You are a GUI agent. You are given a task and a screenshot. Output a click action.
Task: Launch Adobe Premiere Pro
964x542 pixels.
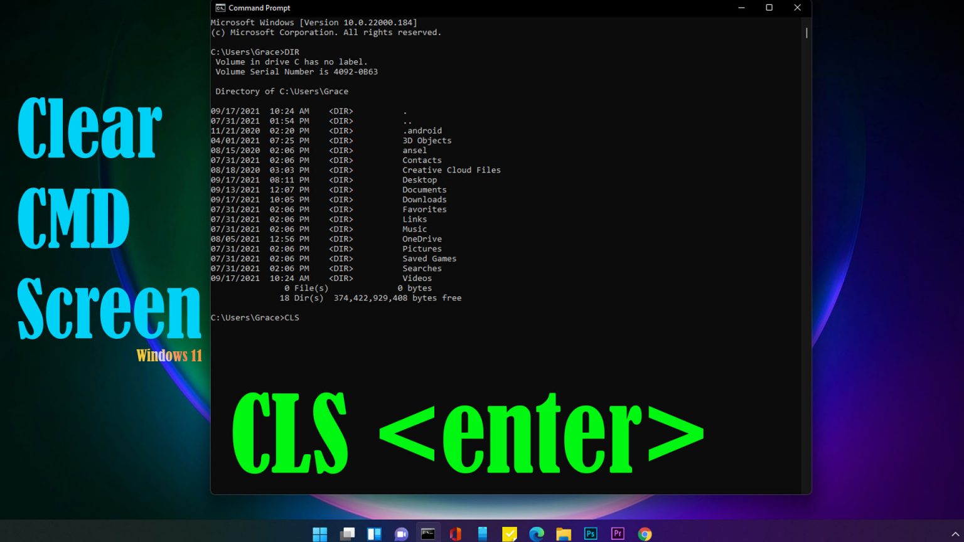click(x=618, y=534)
